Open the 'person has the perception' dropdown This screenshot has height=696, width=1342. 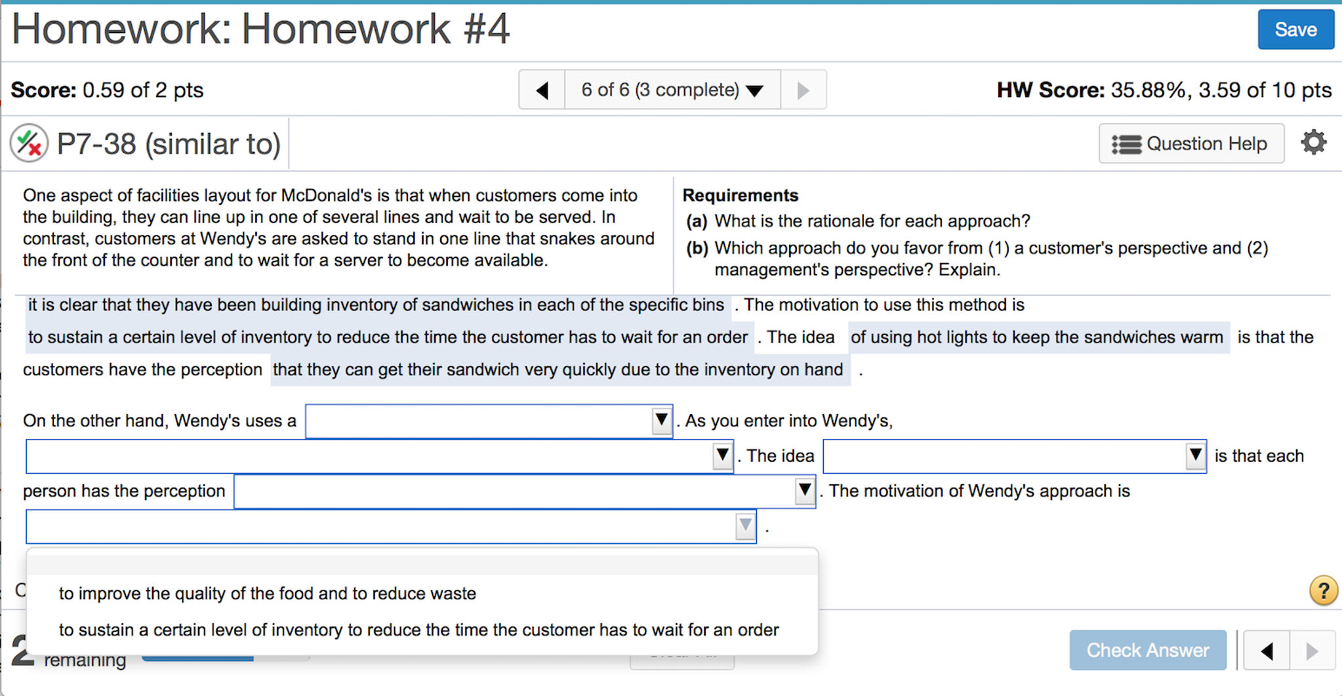pyautogui.click(x=525, y=491)
